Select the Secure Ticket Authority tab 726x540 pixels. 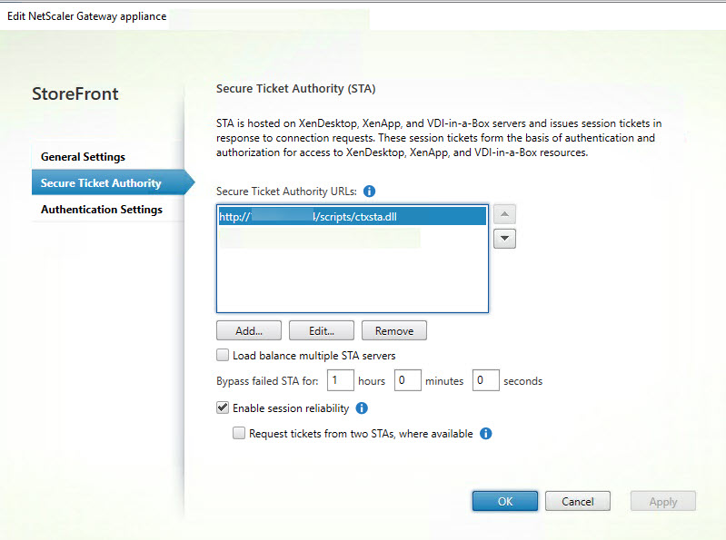pyautogui.click(x=101, y=183)
